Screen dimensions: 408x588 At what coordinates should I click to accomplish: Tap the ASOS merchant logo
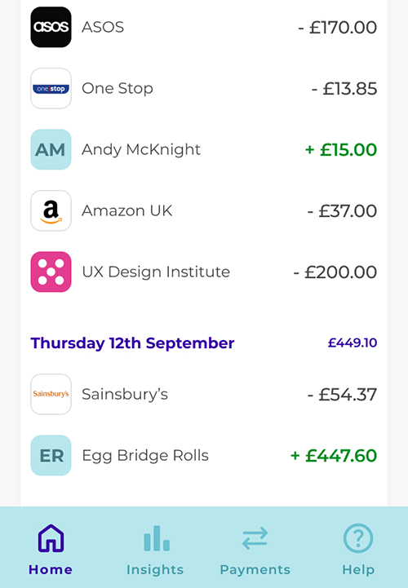click(51, 27)
